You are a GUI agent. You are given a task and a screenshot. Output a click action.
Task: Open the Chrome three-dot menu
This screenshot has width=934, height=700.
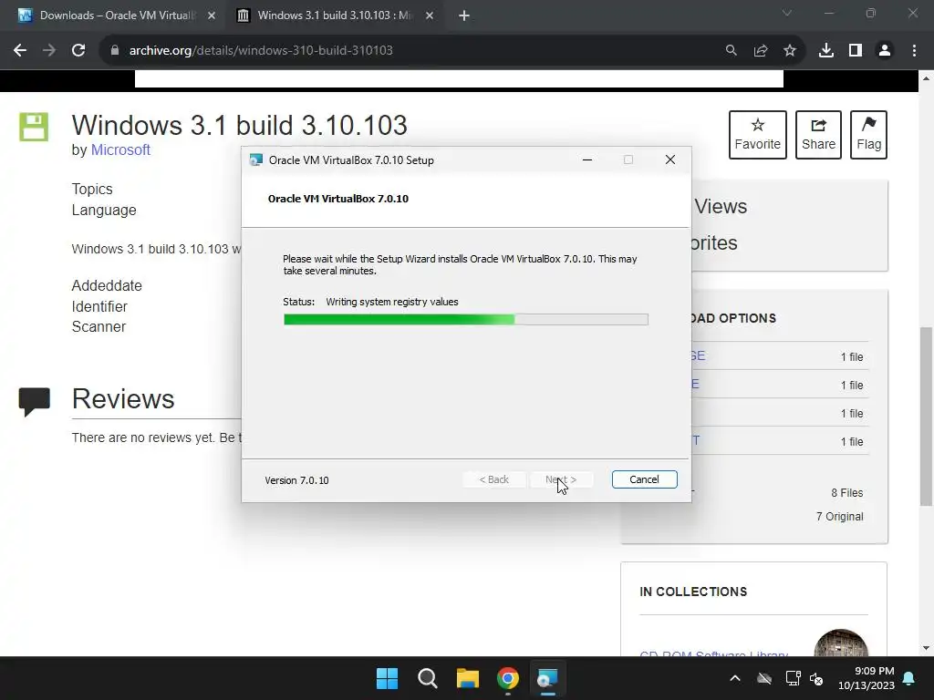coord(914,51)
